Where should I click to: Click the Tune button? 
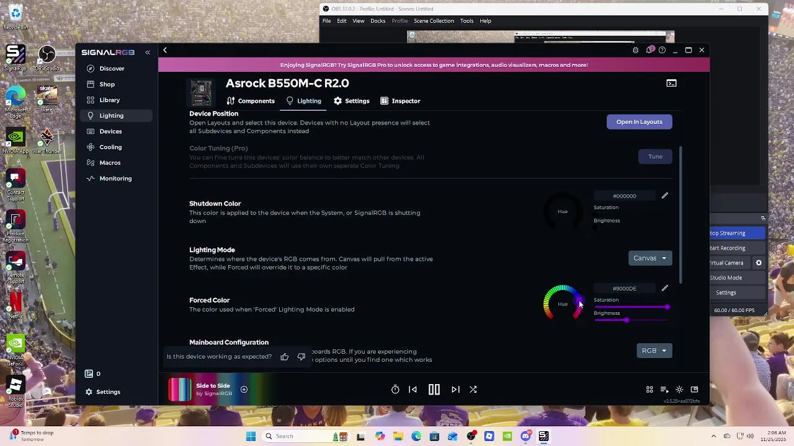coord(655,157)
